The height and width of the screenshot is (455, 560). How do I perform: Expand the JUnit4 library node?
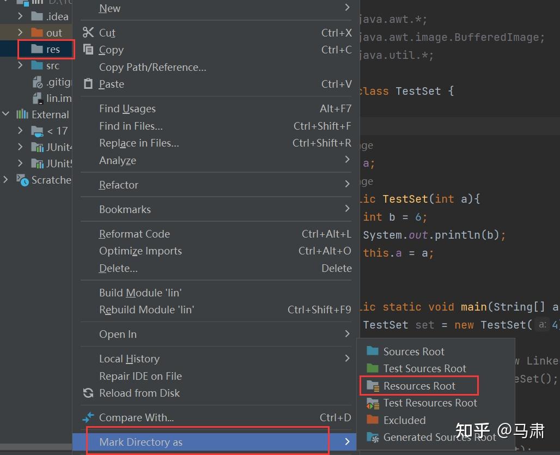pos(20,147)
